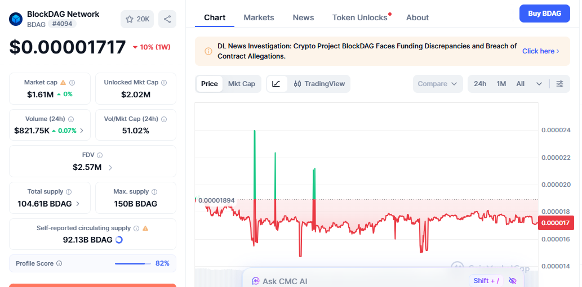This screenshot has width=582, height=287.
Task: Set chart range to 1M
Action: (x=501, y=84)
